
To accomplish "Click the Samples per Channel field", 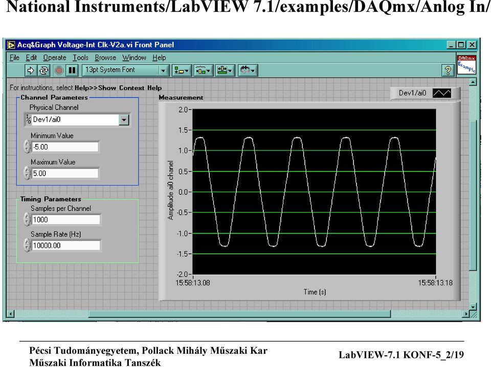I will coord(66,220).
